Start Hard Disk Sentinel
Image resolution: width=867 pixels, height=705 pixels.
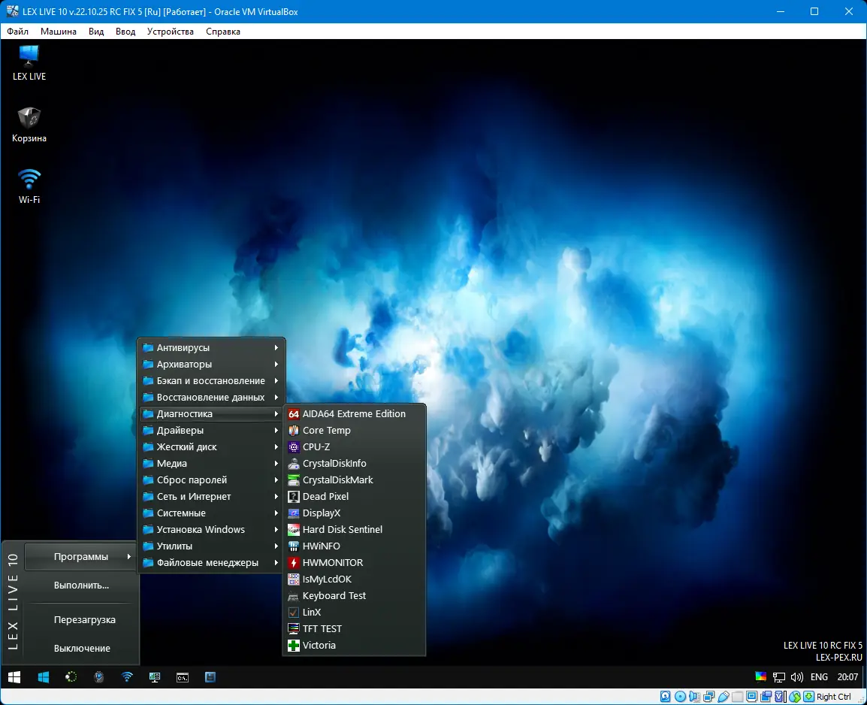pyautogui.click(x=354, y=530)
